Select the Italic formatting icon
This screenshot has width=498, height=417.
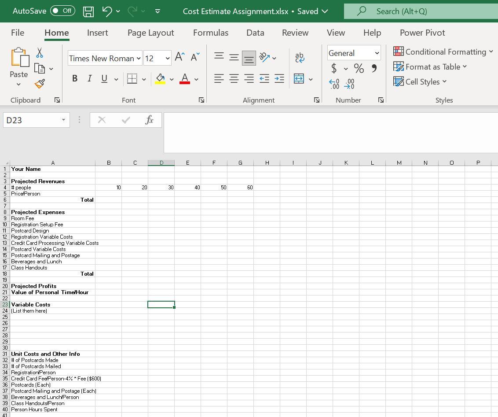(x=89, y=78)
